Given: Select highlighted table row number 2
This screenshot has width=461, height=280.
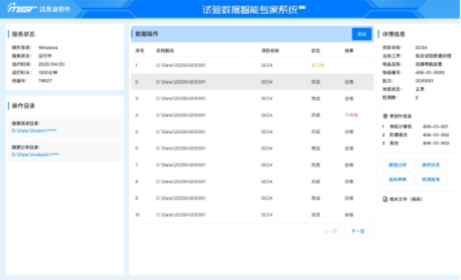Looking at the screenshot, I should tap(252, 82).
